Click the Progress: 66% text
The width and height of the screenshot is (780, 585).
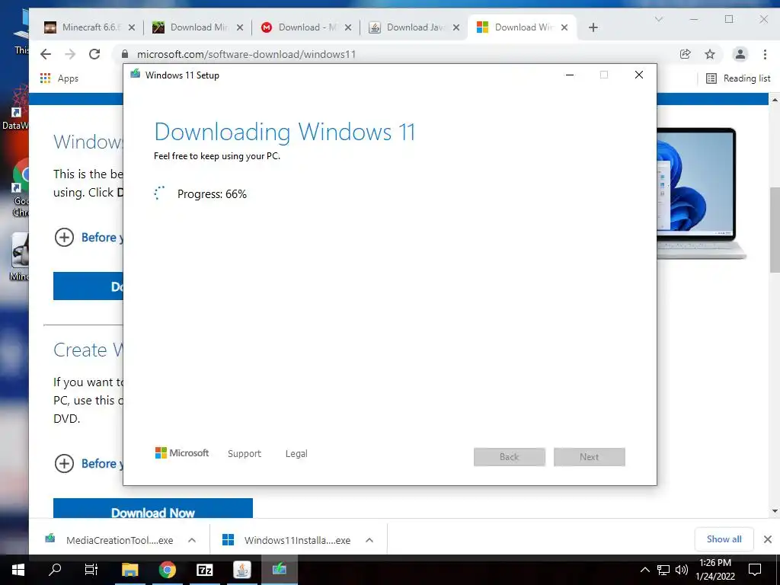click(212, 194)
